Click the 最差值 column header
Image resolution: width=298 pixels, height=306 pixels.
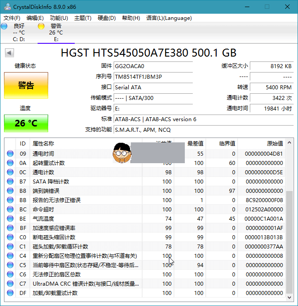click(190, 144)
